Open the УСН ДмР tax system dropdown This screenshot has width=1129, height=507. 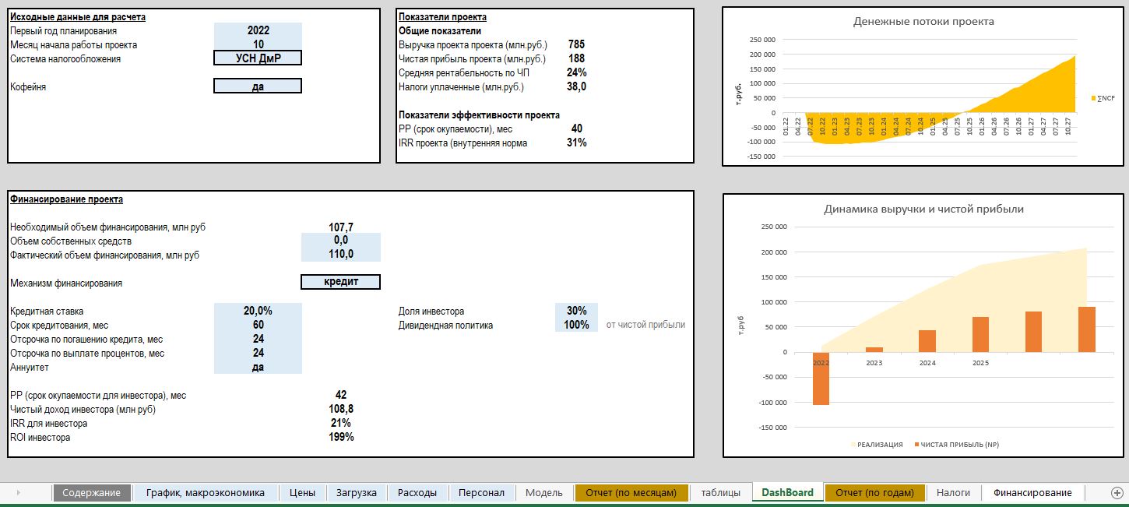click(258, 58)
